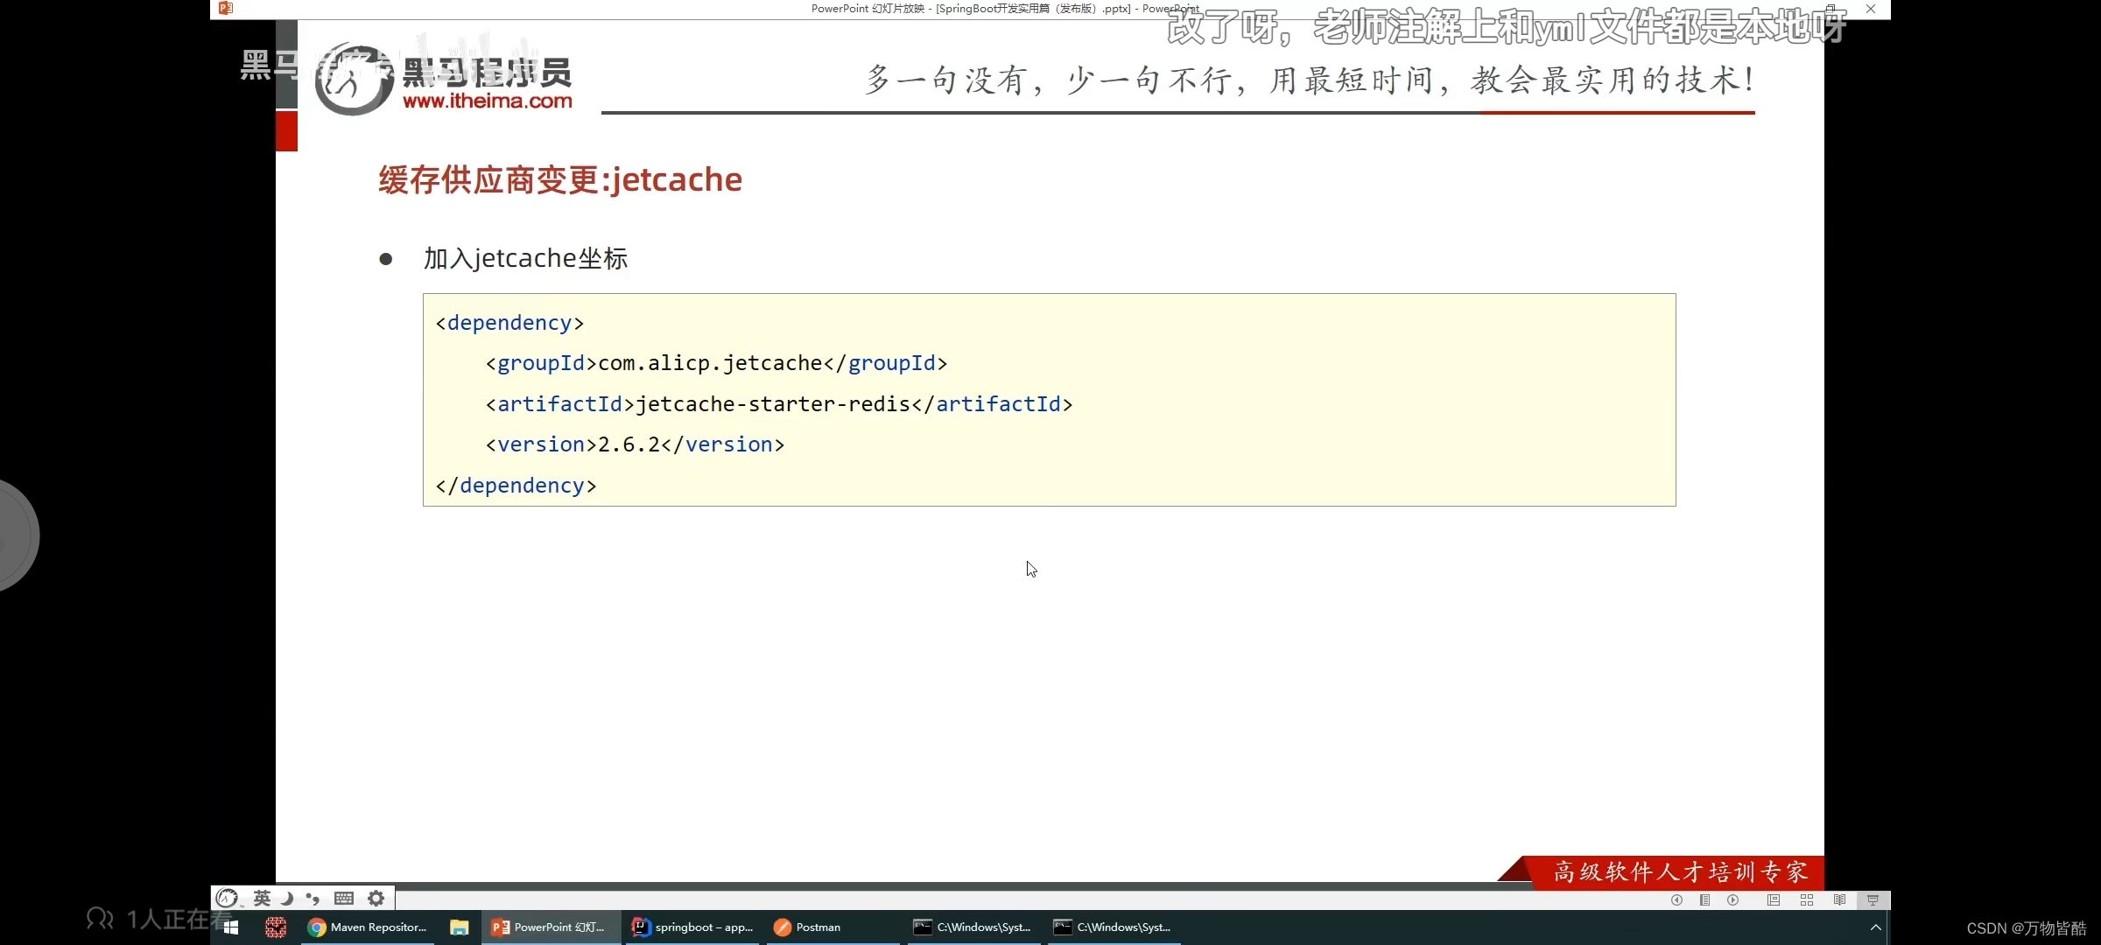Click the artifactId jetcache-starter-redis line
The image size is (2101, 945).
(x=779, y=404)
